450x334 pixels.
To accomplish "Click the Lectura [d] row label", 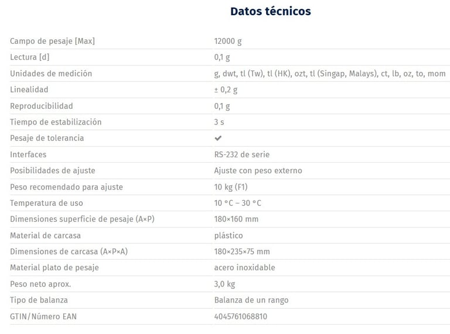I will (x=30, y=57).
